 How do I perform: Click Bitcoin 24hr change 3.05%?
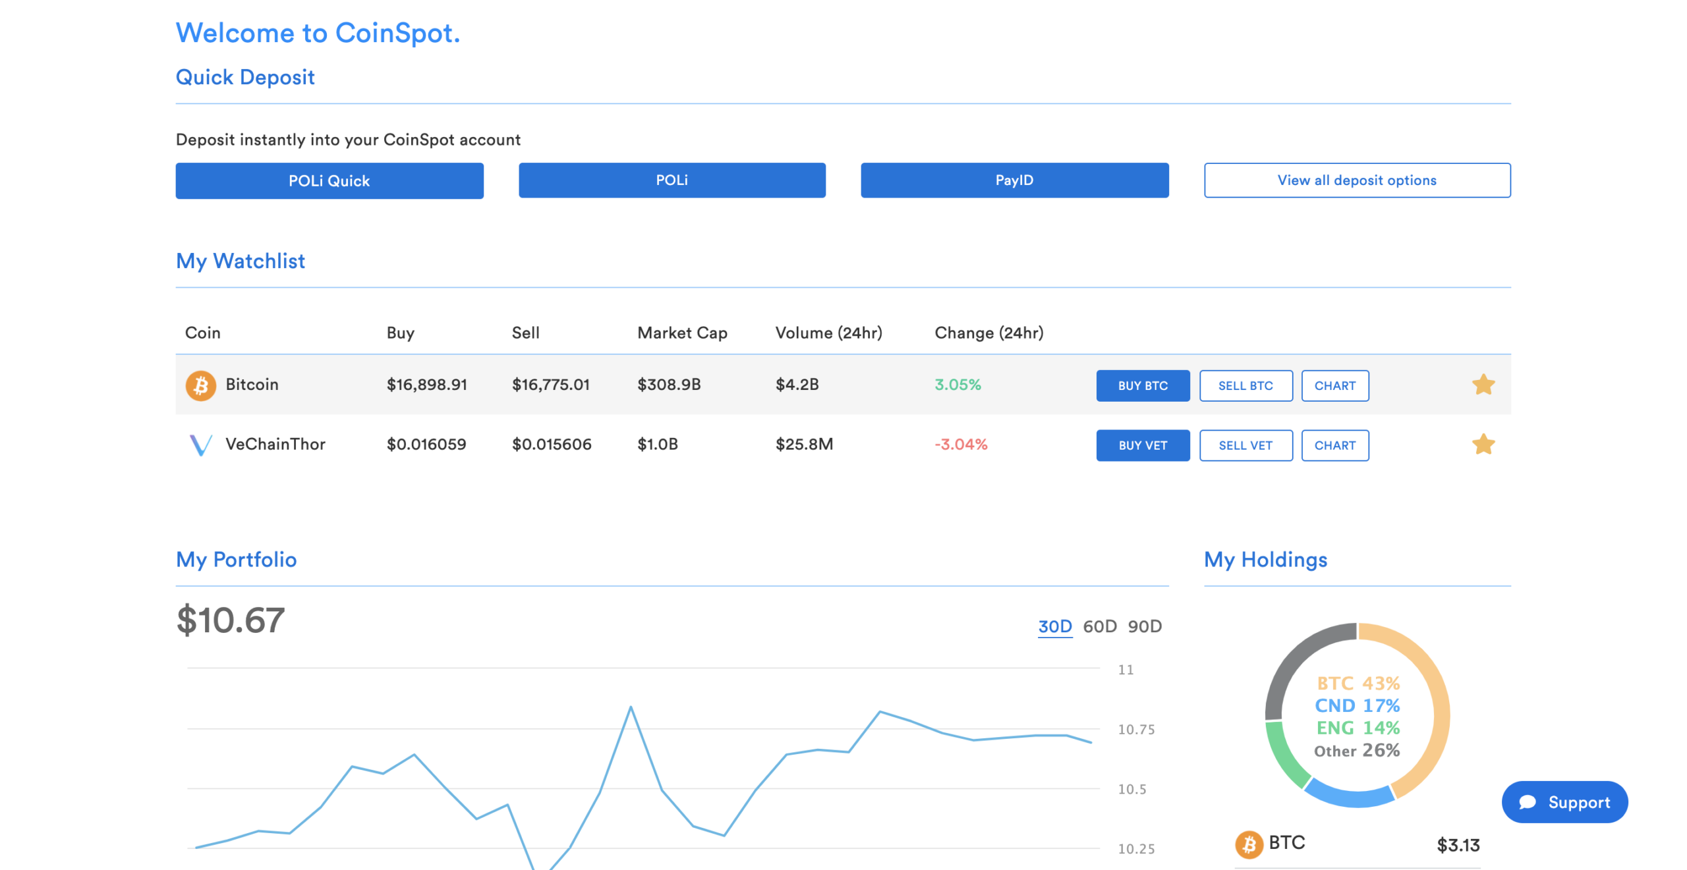click(958, 385)
